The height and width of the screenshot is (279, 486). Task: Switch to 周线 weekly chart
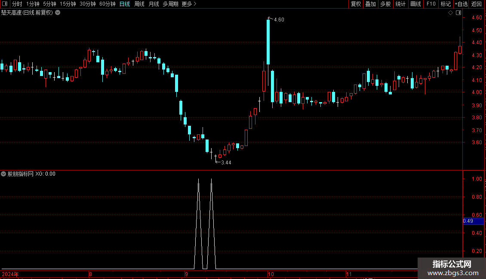coord(139,4)
